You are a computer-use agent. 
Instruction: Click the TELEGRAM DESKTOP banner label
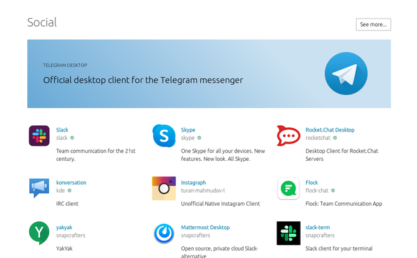point(65,65)
